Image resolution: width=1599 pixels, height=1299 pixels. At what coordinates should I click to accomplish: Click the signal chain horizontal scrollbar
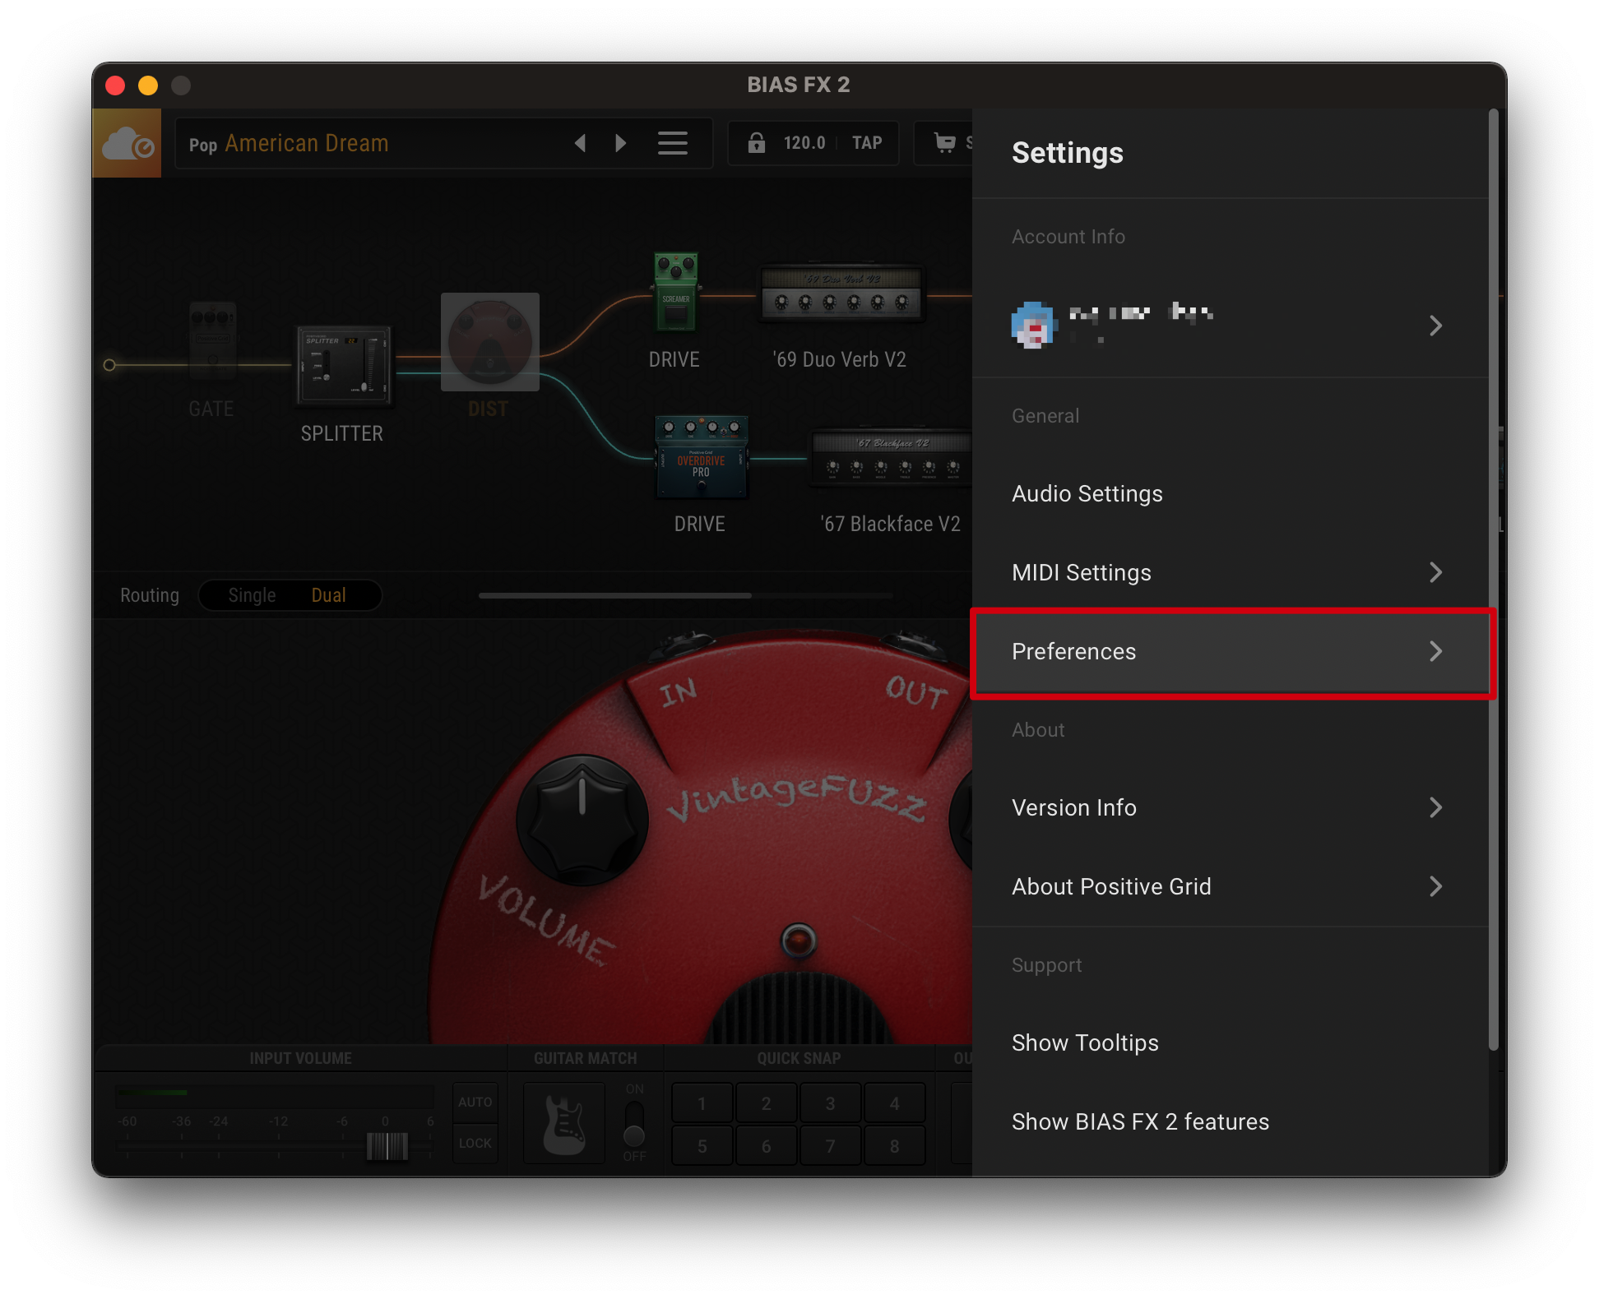click(615, 595)
